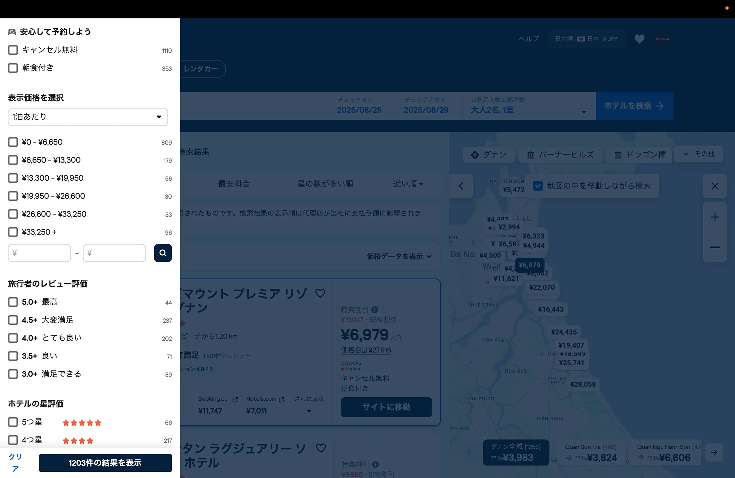This screenshot has height=478, width=735.
Task: Click the maximum price input field
Action: click(x=114, y=253)
